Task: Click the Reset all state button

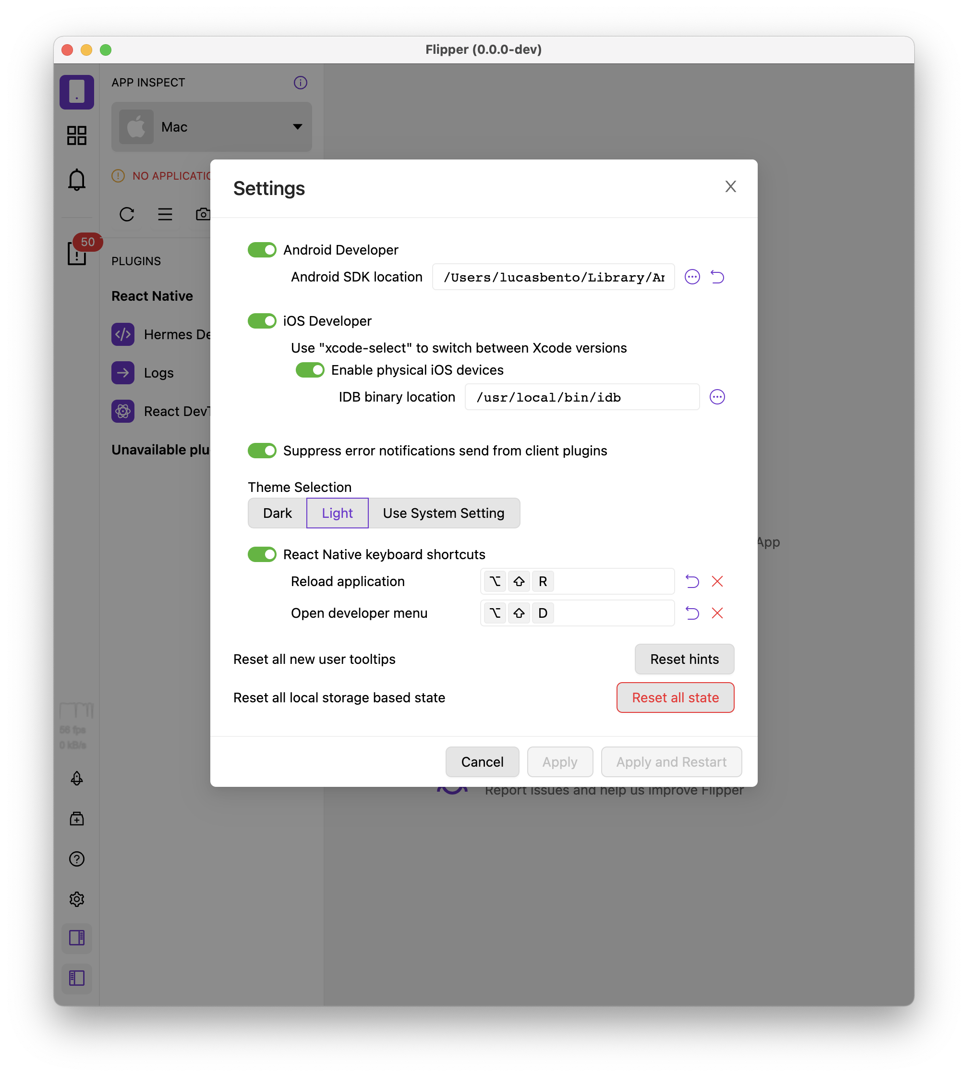Action: point(675,698)
